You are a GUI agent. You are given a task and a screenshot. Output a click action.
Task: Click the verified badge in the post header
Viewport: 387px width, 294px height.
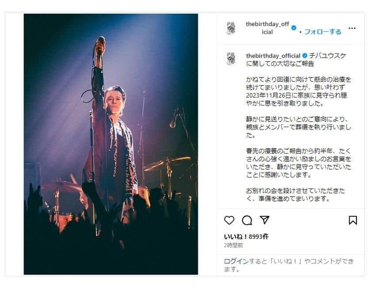click(293, 28)
